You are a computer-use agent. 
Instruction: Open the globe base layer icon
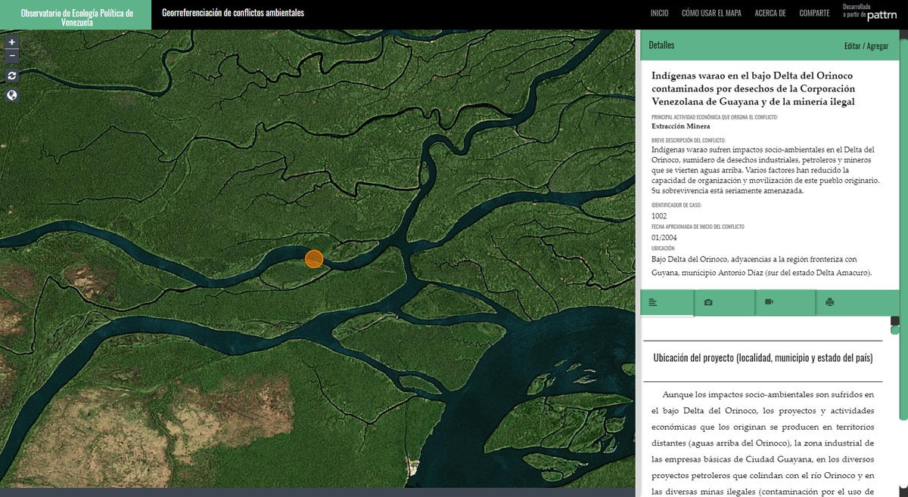pyautogui.click(x=11, y=95)
